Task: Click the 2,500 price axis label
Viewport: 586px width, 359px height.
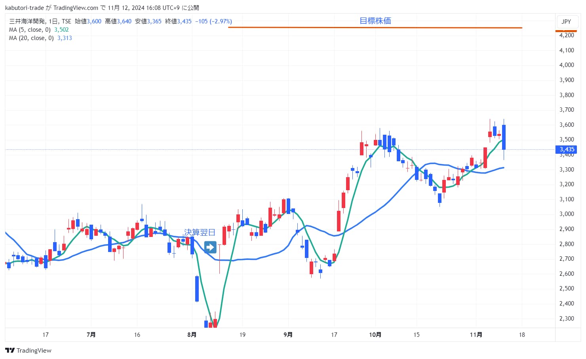Action: pyautogui.click(x=567, y=288)
